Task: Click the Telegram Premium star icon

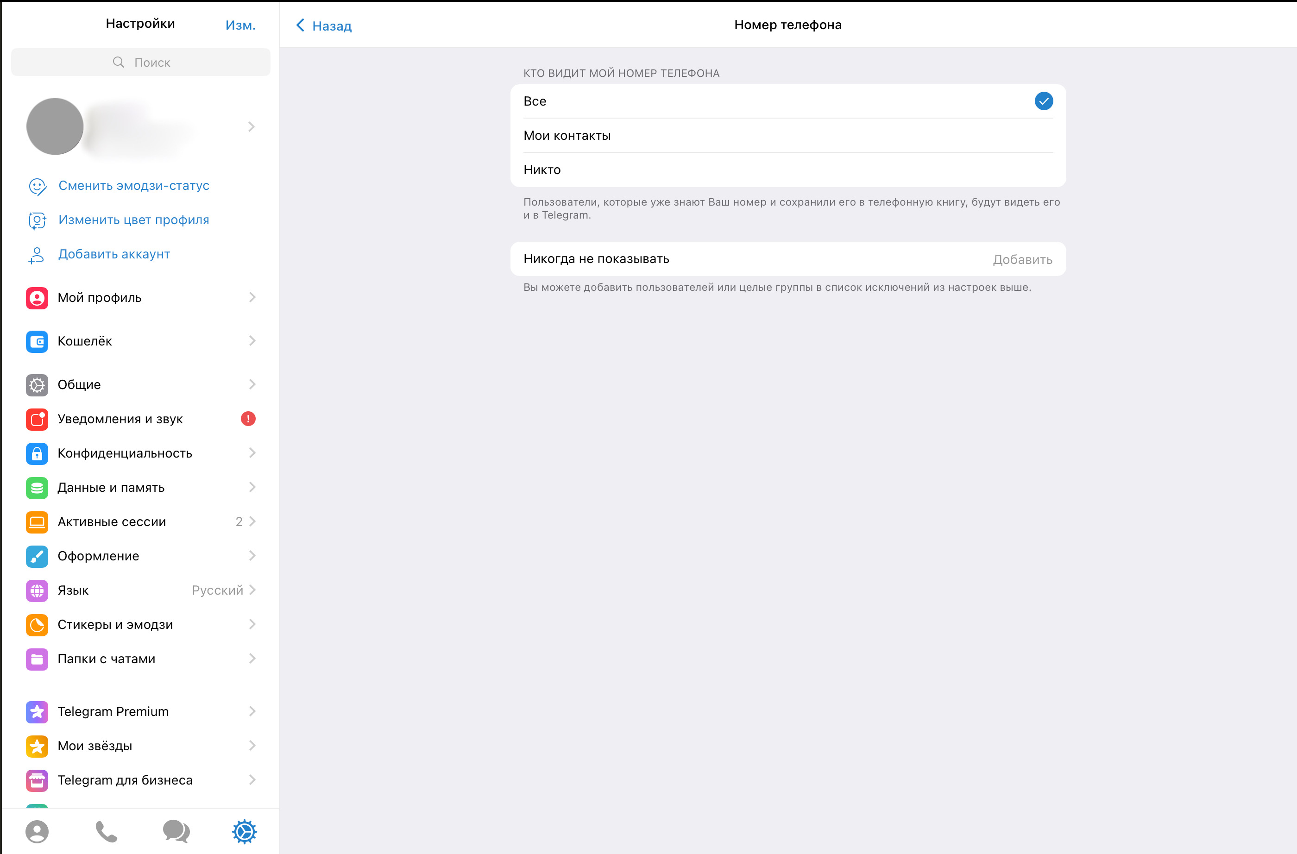Action: (37, 711)
